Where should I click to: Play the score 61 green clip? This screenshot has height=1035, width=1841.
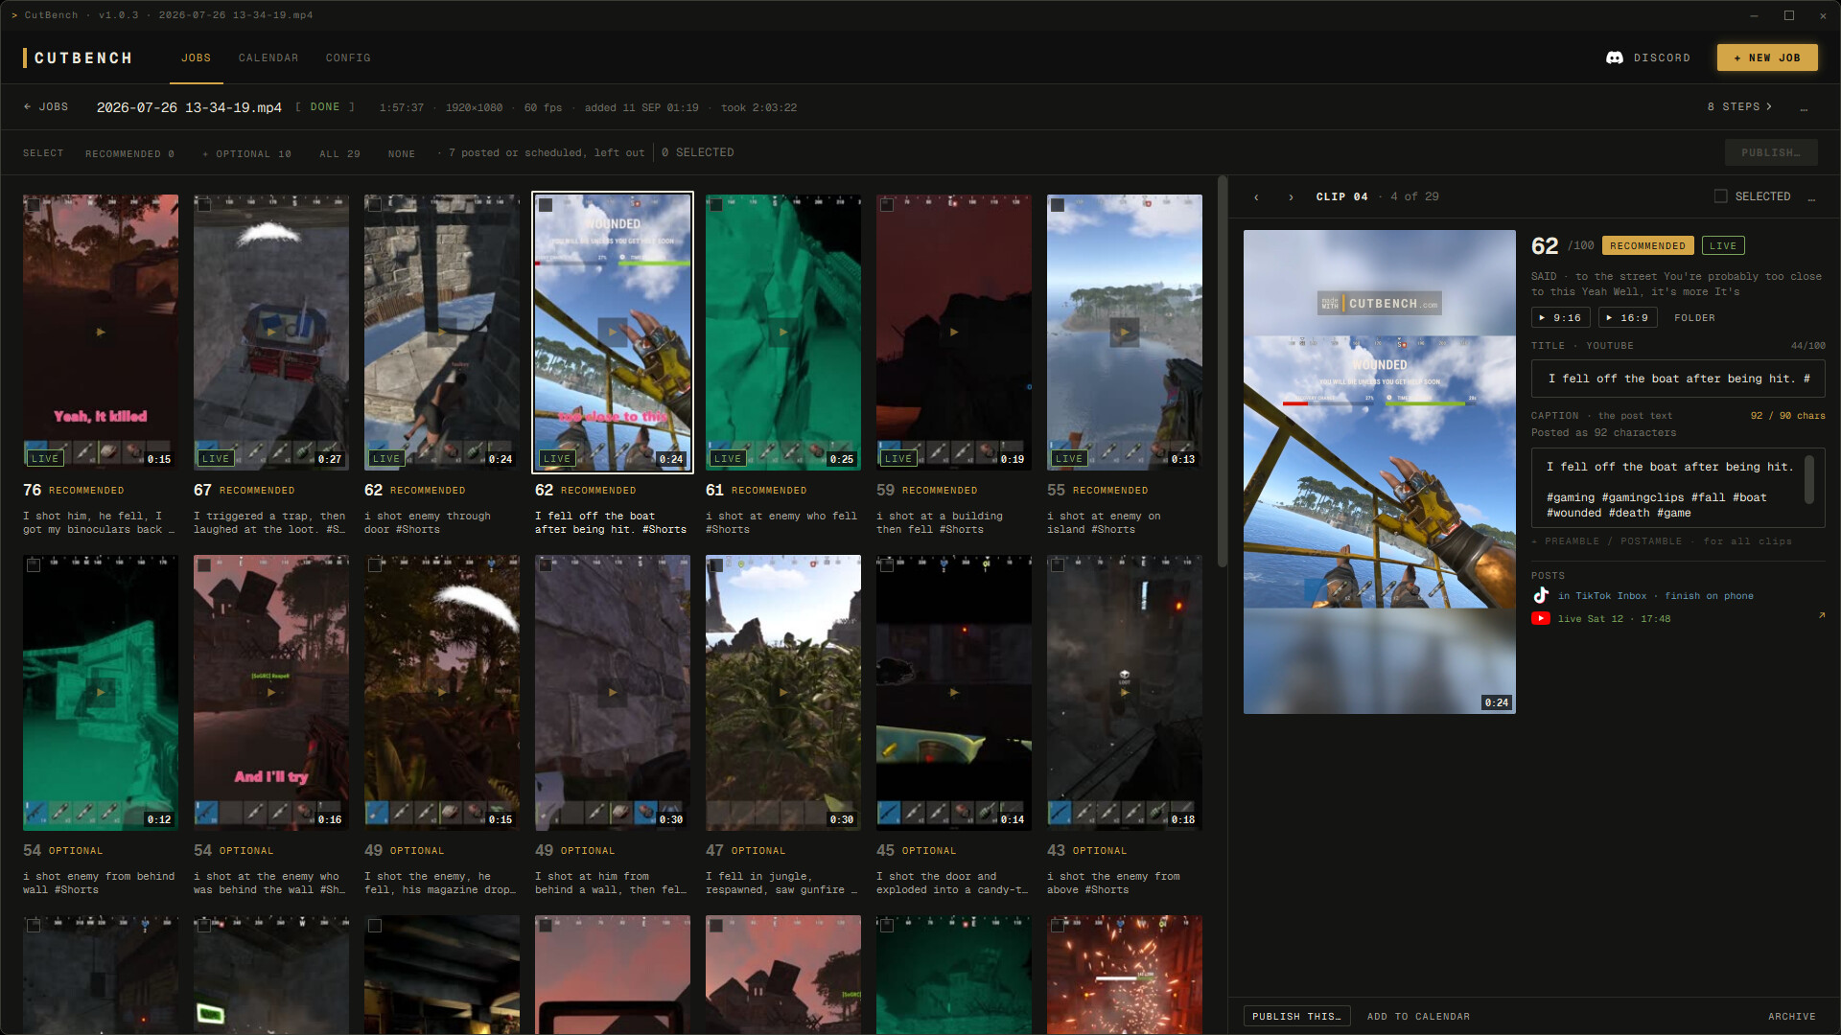783,332
